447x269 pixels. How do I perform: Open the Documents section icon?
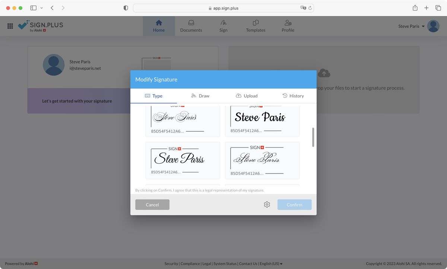pyautogui.click(x=191, y=23)
